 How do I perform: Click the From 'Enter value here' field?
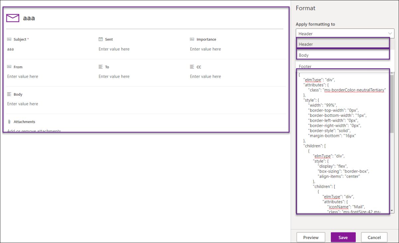coord(23,76)
